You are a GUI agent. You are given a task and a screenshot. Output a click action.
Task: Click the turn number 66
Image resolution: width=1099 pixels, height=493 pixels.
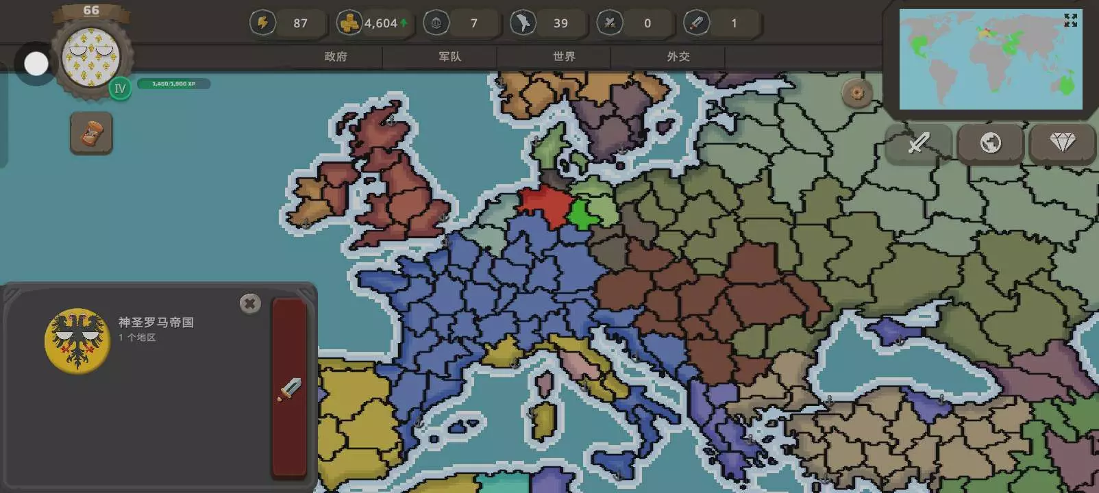pos(91,10)
